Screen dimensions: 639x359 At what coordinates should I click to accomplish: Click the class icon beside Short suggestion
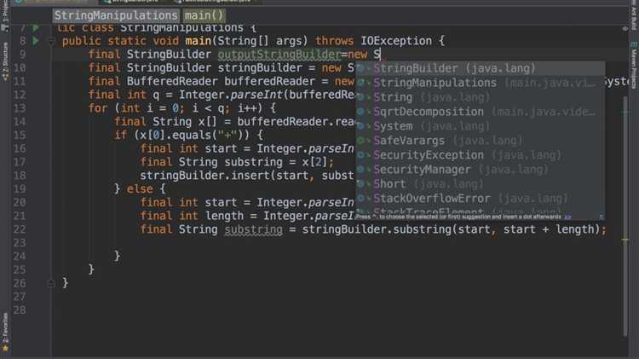coord(361,184)
